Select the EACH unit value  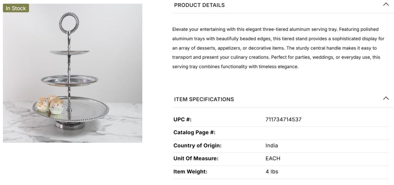click(273, 159)
